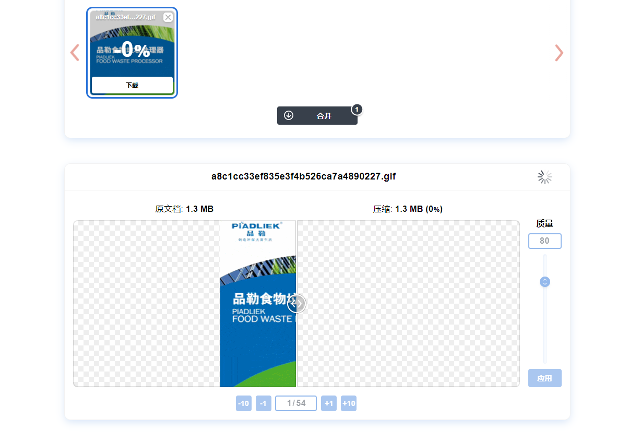This screenshot has height=443, width=629.
Task: Advance one frame with +1
Action: 329,403
